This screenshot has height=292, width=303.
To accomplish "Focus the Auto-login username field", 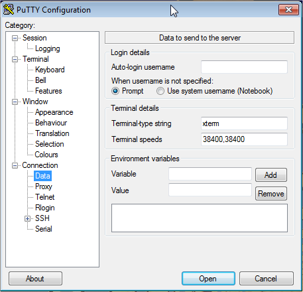I will [x=244, y=67].
